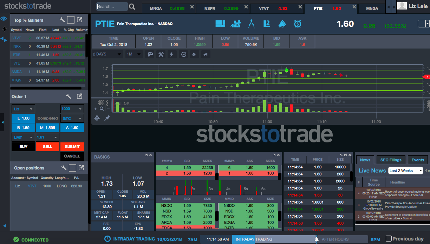Close the PTIE ticker tab
Viewport: 430px width, 244px height.
tap(354, 7)
